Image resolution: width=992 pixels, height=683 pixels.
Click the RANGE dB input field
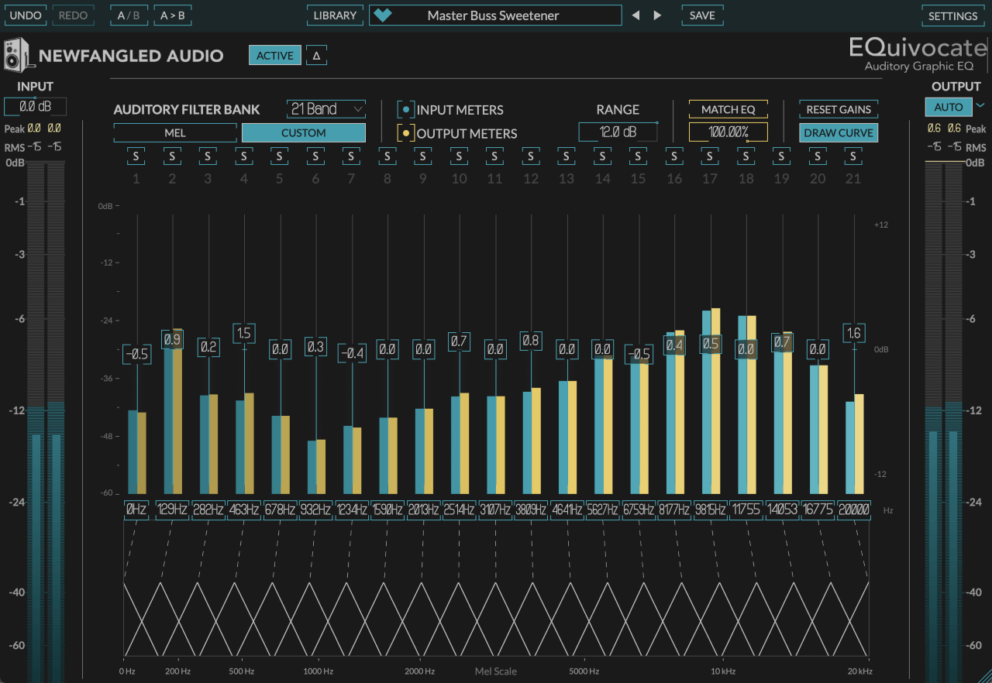pyautogui.click(x=618, y=132)
